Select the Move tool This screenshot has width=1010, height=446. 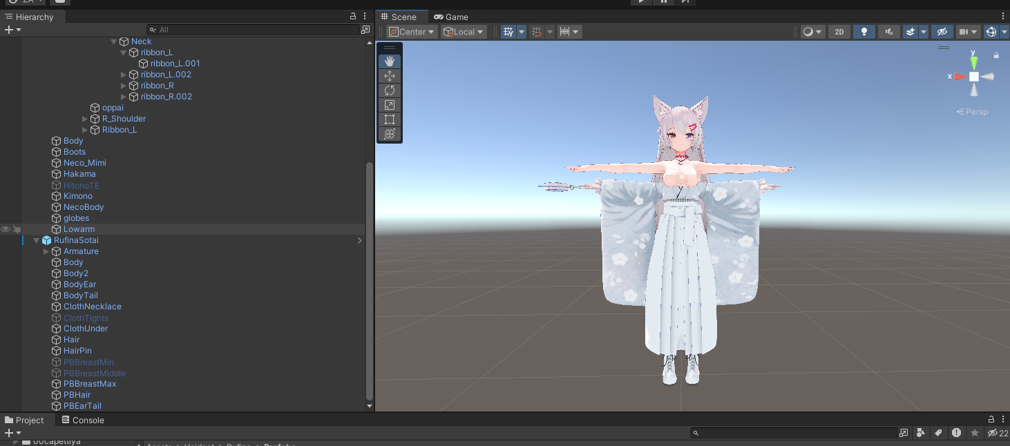390,76
